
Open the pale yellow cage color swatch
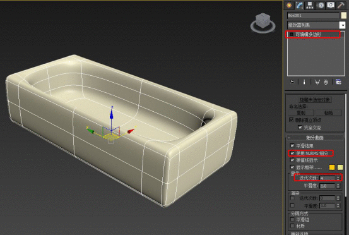pyautogui.click(x=340, y=167)
